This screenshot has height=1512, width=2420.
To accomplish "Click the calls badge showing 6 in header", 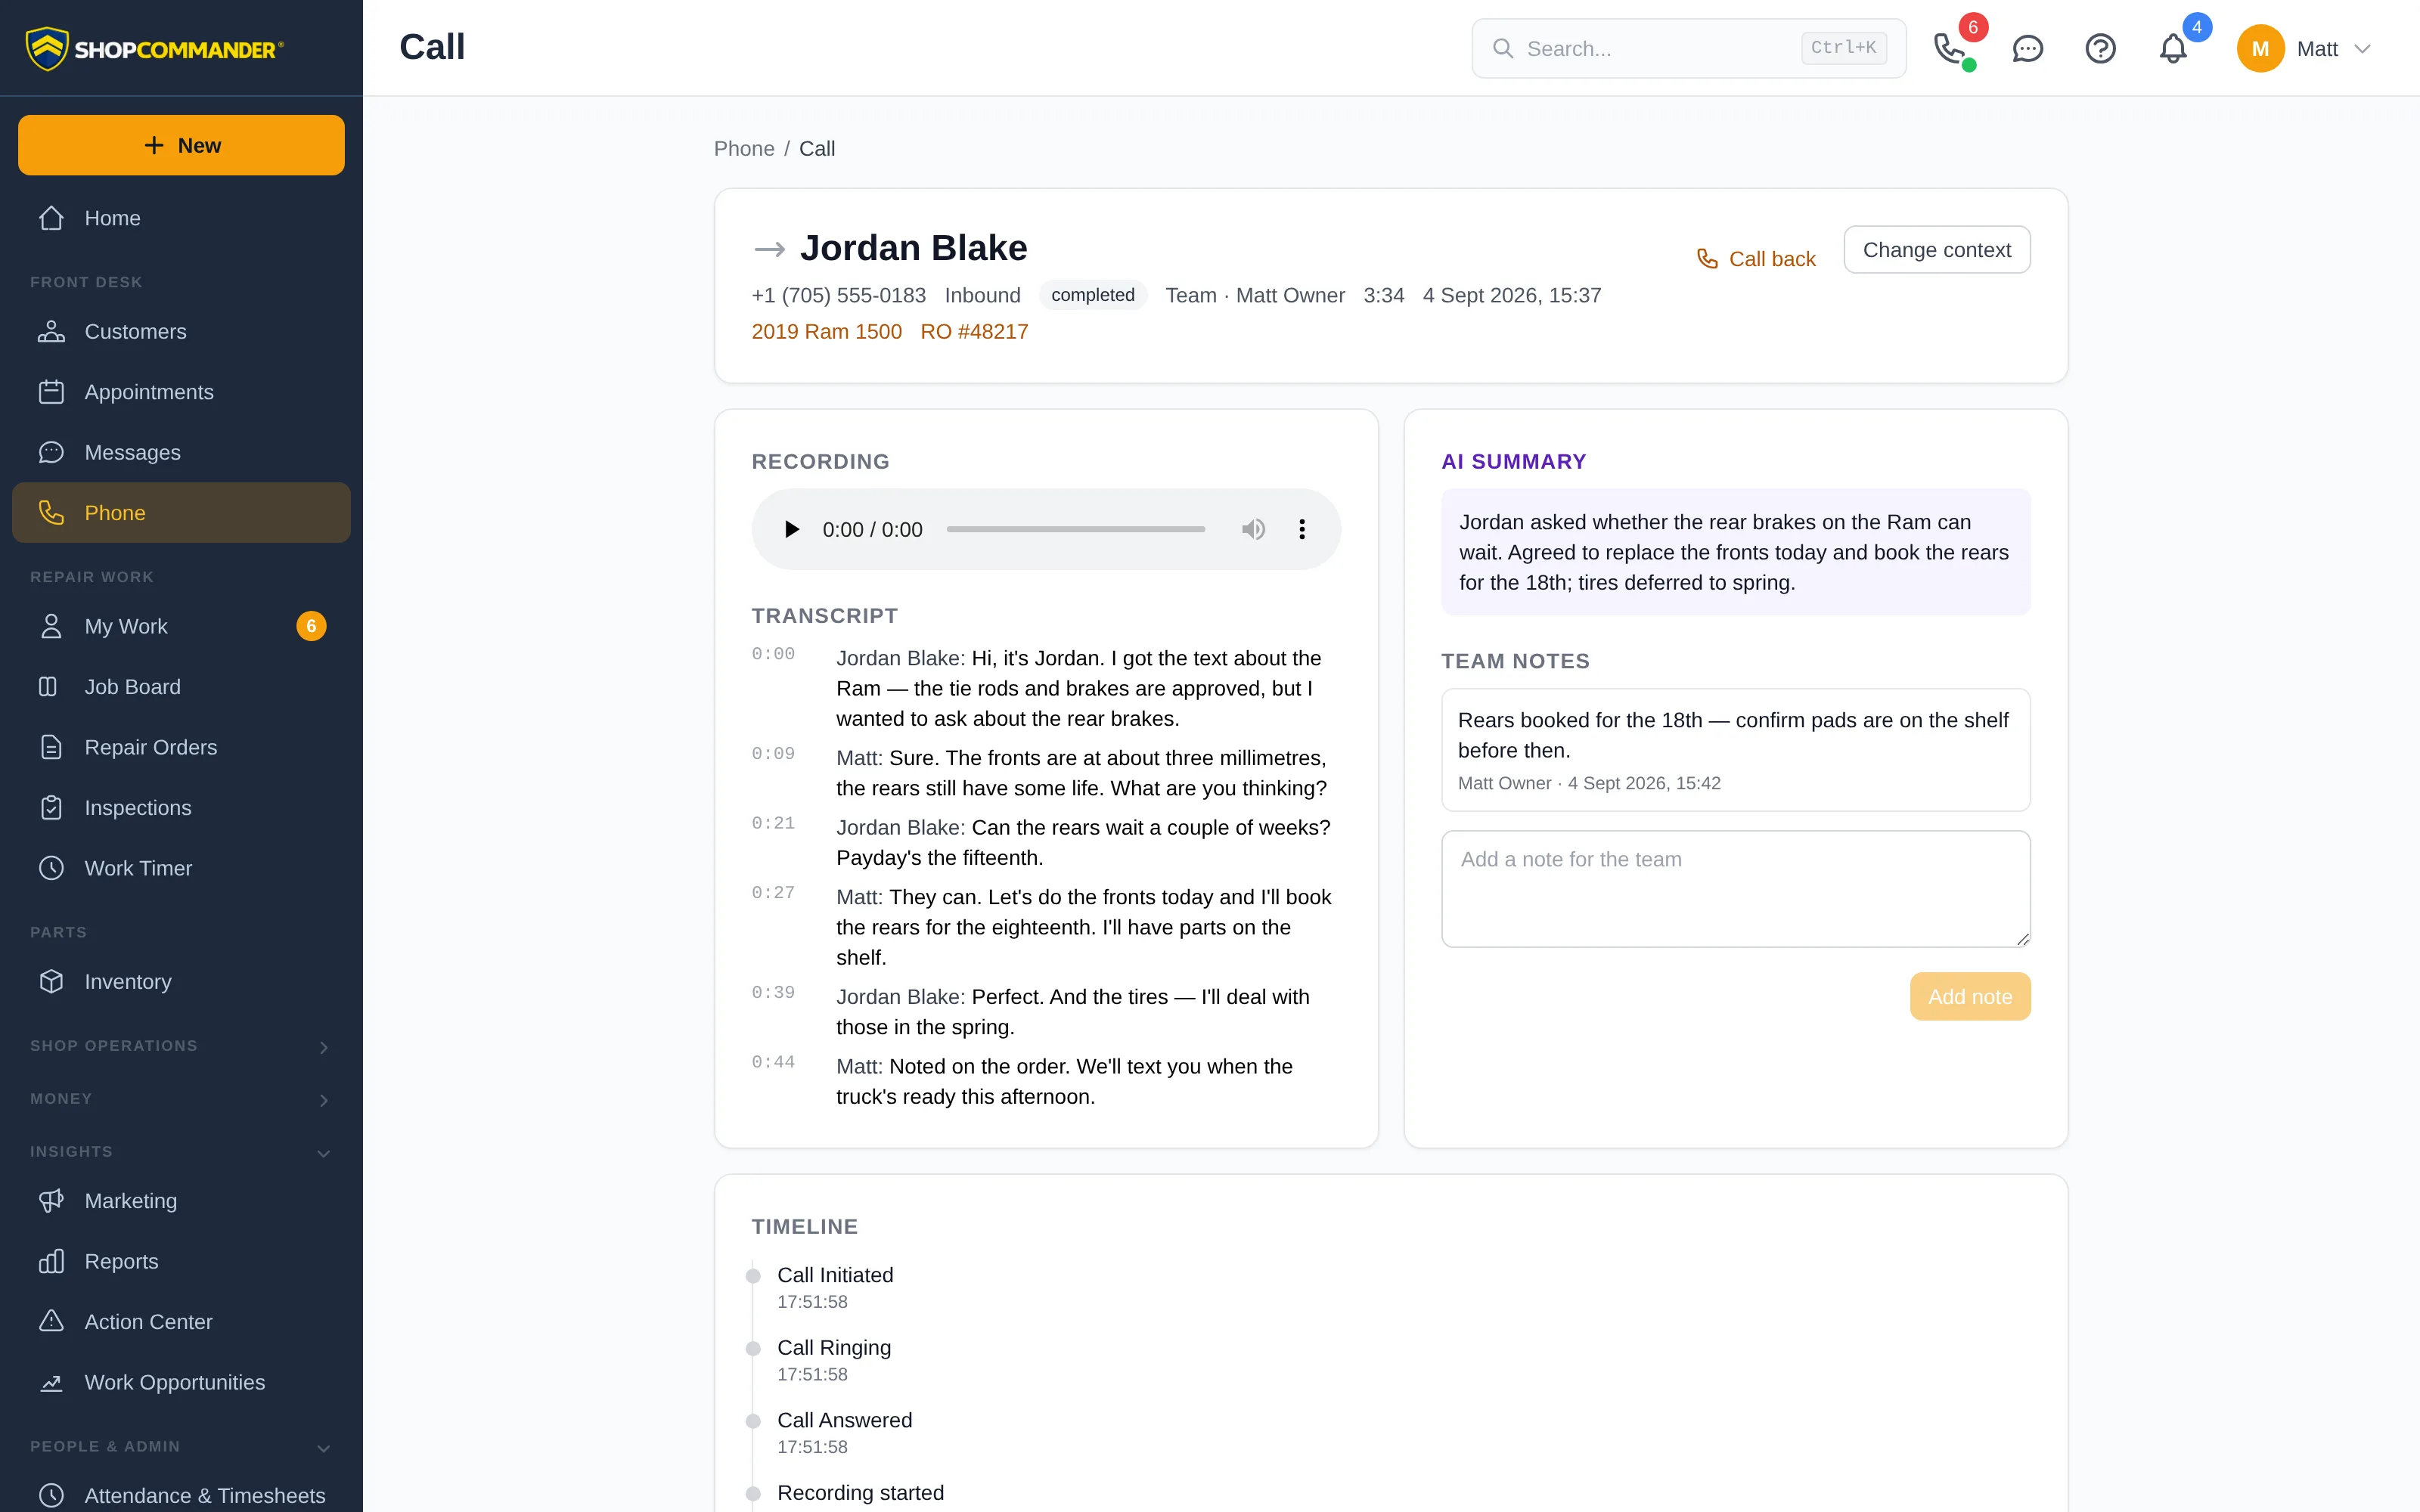I will (1973, 27).
